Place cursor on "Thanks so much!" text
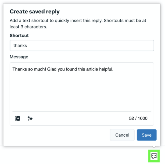Image resolution: width=165 pixels, height=164 pixels. [29, 69]
